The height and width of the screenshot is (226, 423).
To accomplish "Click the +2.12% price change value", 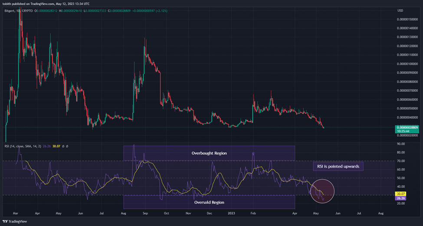I will 161,11.
